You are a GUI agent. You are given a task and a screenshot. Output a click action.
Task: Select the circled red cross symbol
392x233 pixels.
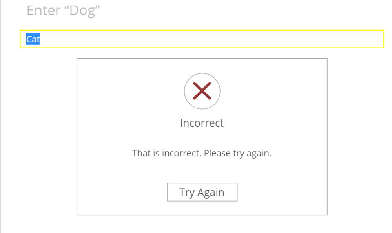[x=202, y=91]
